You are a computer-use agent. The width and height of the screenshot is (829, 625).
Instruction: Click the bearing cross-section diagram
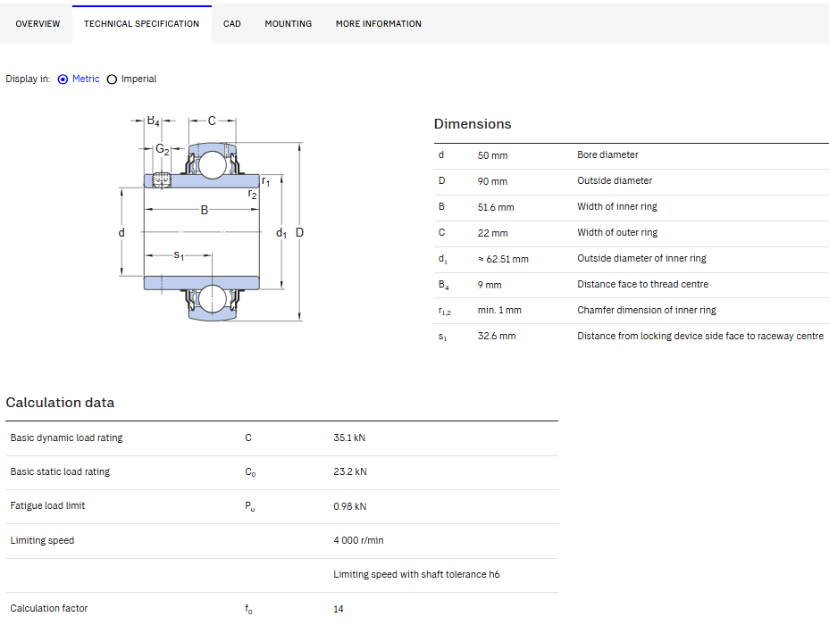(x=212, y=218)
